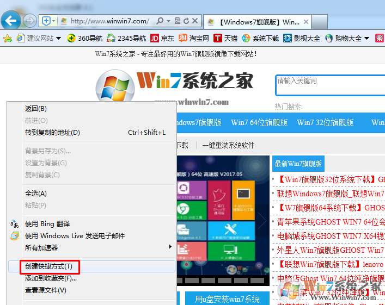Open 电脑城系统GHOST WIN7 X64 link
The image size is (385, 305).
[331, 236]
